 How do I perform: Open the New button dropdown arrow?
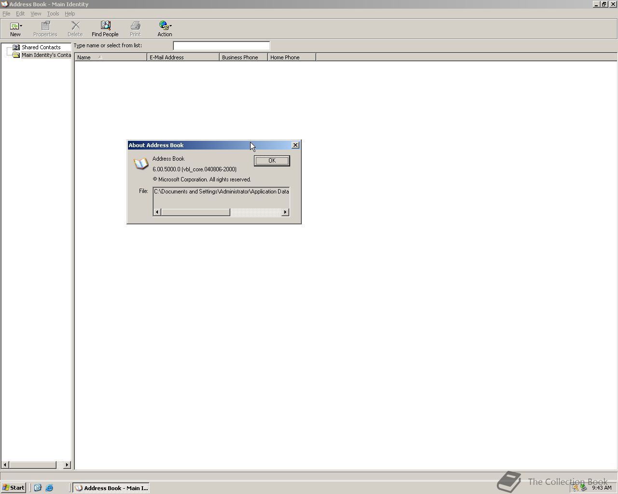tap(21, 26)
